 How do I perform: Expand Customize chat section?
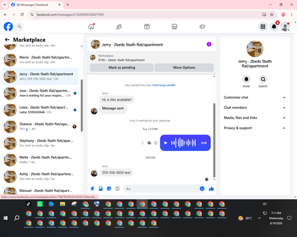point(255,97)
